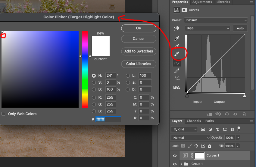The width and height of the screenshot is (256, 167).
Task: Click the on-image targeted adjustment hand icon
Action: (177, 28)
